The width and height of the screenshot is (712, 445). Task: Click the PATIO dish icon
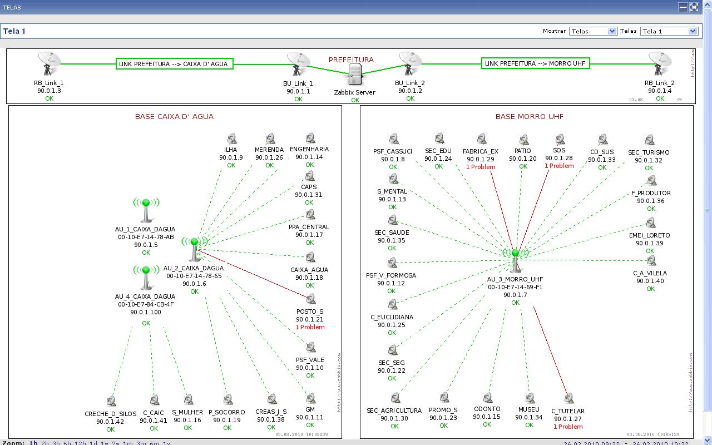523,139
